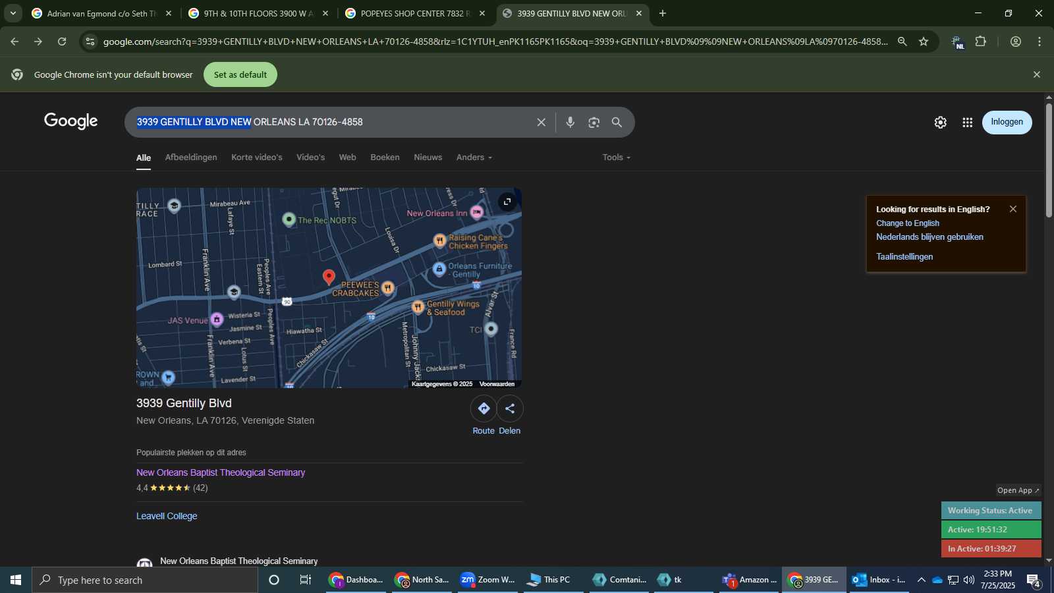Screen dimensions: 1054x593
Task: Open a new browser tab
Action: [x=663, y=13]
